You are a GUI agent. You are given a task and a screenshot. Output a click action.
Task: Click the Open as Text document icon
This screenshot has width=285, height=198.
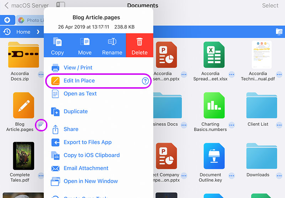click(x=55, y=94)
